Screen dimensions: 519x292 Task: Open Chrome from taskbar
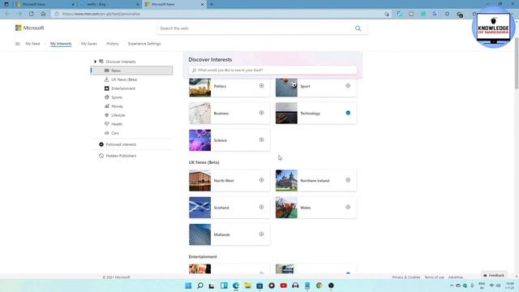[319, 286]
